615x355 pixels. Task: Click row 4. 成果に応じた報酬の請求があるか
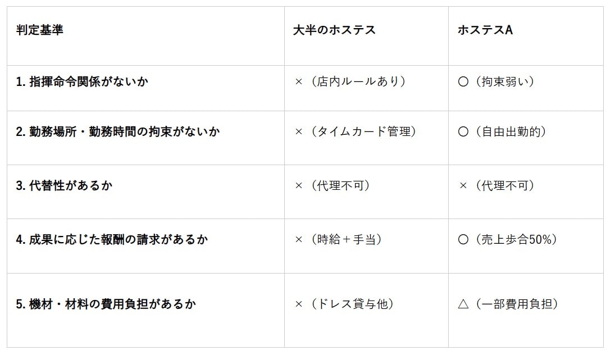112,239
